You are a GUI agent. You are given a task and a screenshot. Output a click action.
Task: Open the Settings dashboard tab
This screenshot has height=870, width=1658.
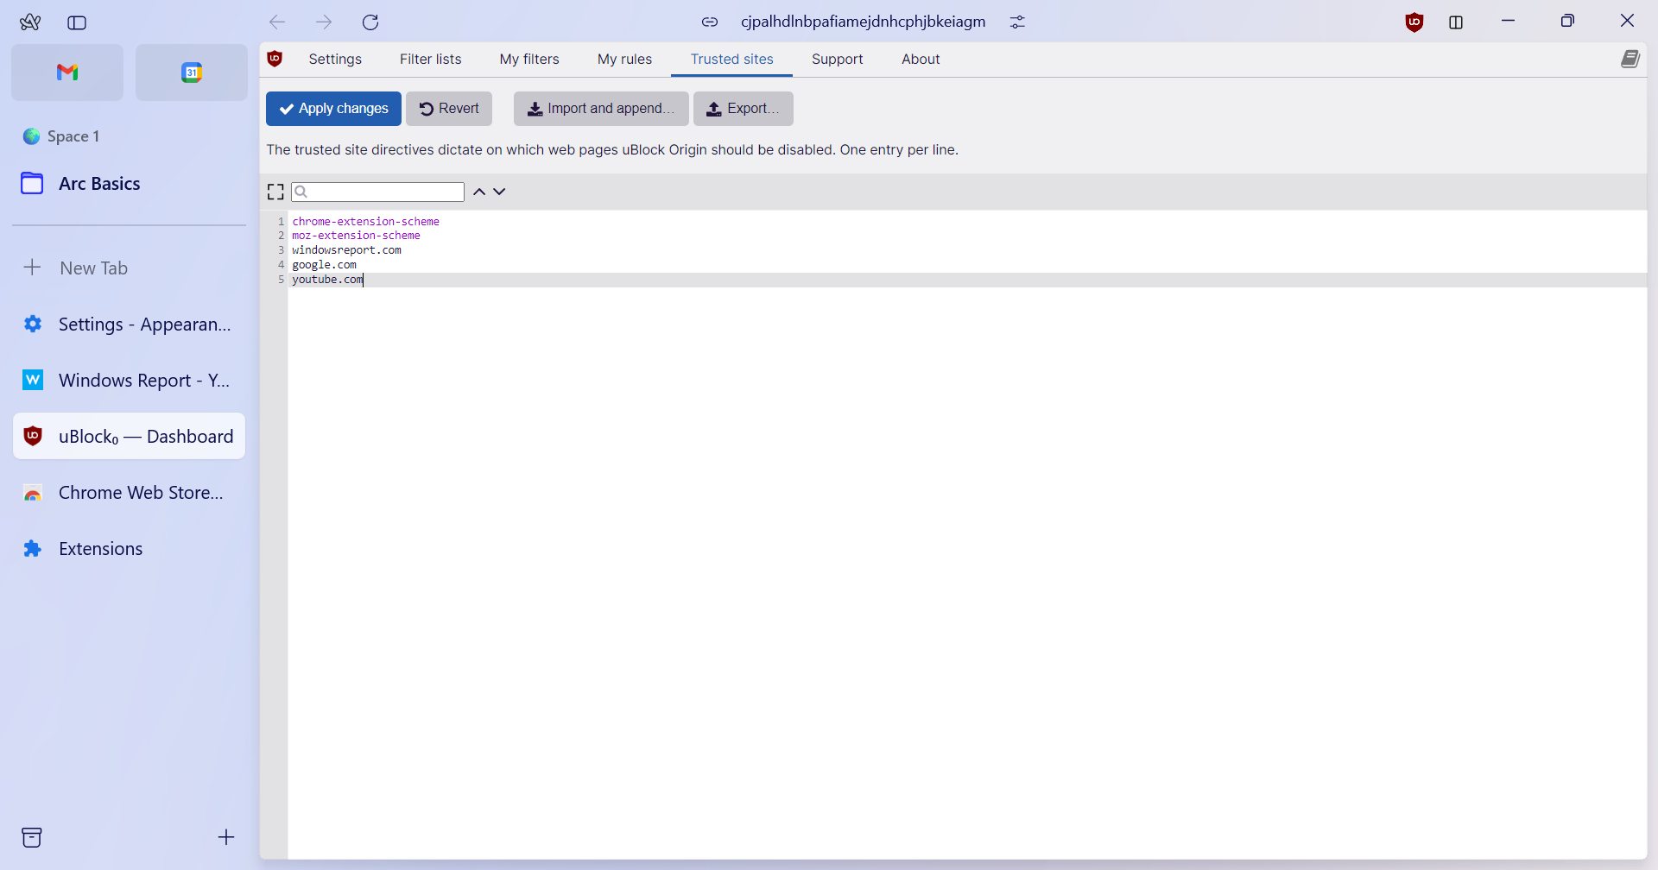click(335, 59)
